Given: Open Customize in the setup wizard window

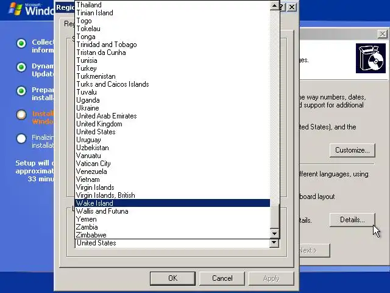Looking at the screenshot, I should (352, 150).
